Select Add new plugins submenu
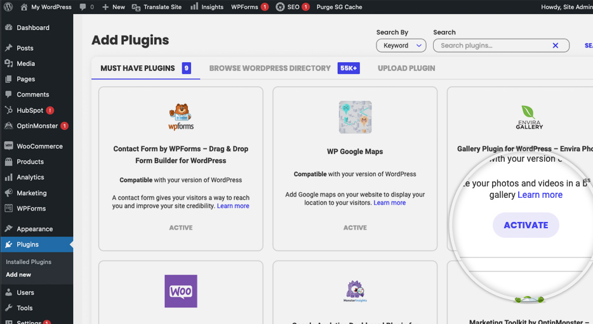Viewport: 593px width, 324px height. [x=18, y=275]
